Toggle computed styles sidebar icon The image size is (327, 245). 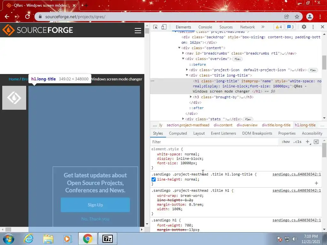316,142
